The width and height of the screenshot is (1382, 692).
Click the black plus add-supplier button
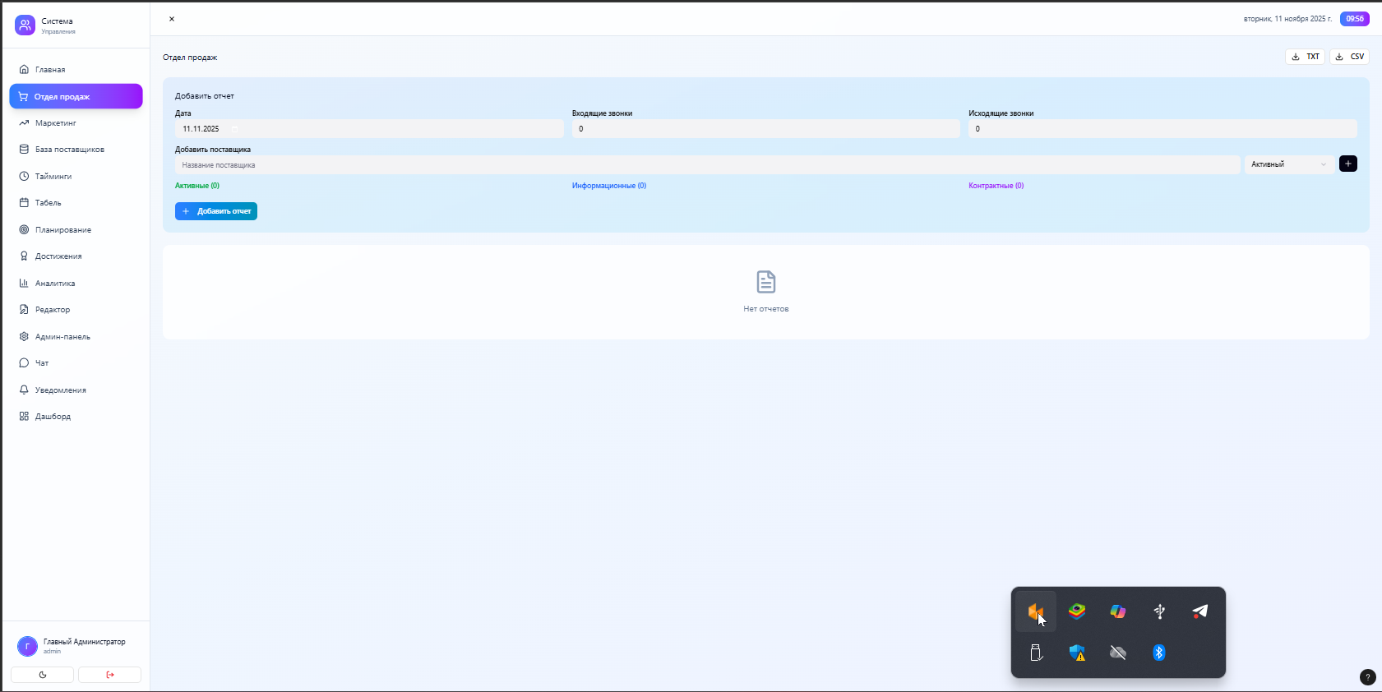click(1348, 164)
